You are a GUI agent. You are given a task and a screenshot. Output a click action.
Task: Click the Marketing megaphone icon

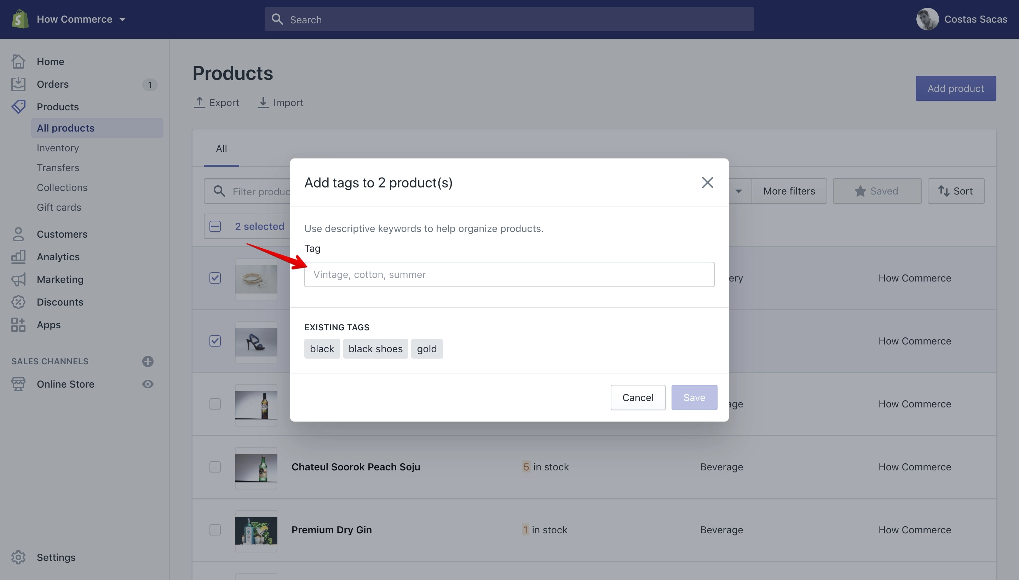[x=18, y=279]
